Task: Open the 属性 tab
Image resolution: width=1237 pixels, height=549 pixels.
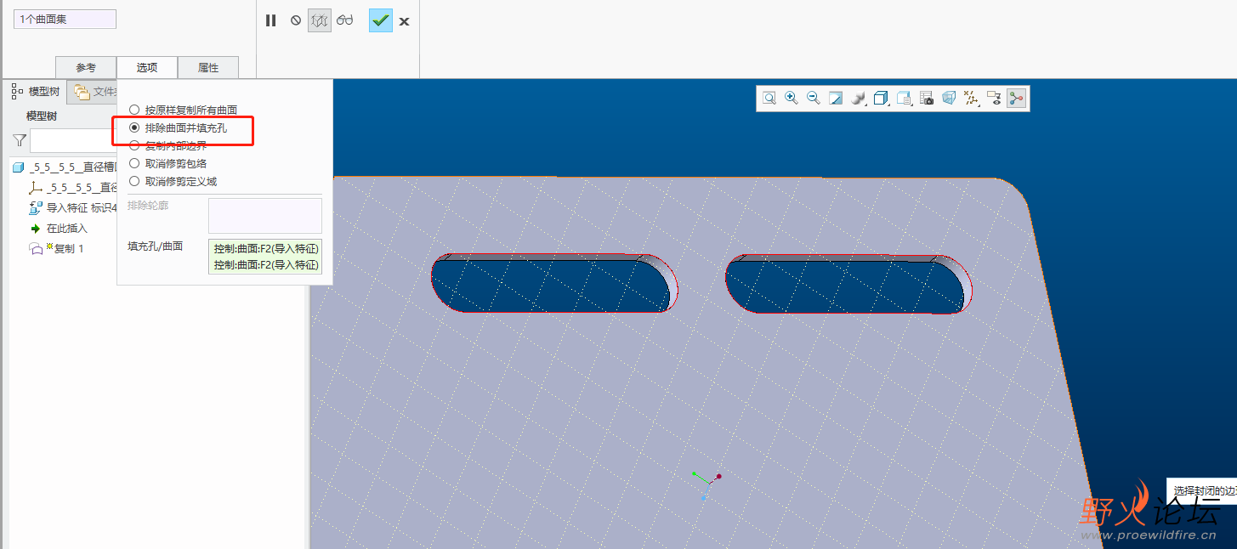Action: click(208, 68)
